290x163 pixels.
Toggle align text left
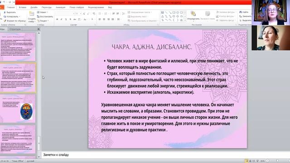tap(100, 19)
